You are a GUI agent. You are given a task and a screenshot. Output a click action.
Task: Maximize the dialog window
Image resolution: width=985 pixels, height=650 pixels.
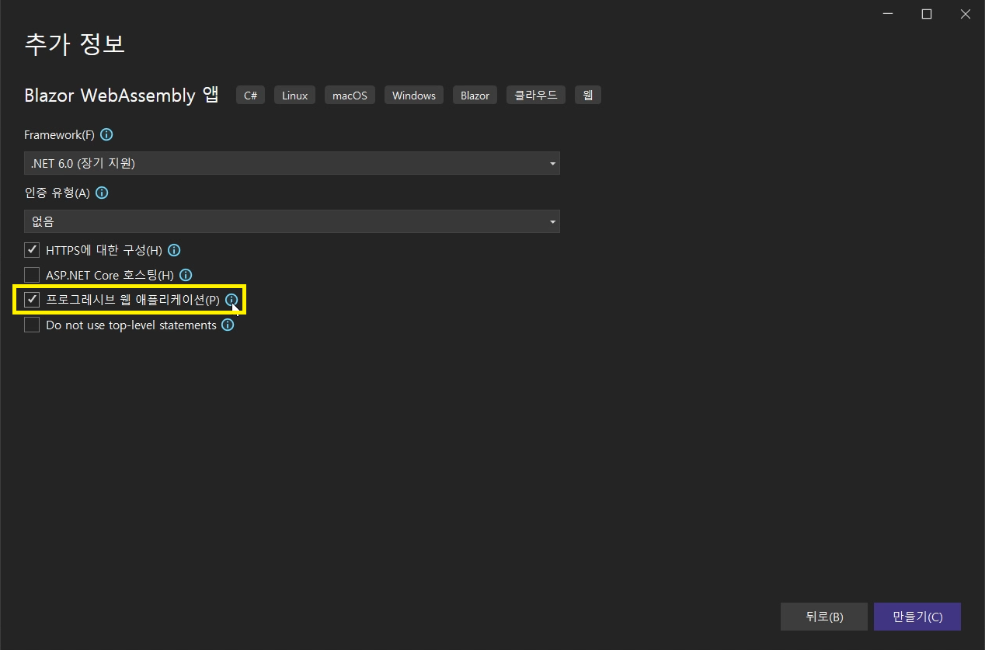[927, 14]
